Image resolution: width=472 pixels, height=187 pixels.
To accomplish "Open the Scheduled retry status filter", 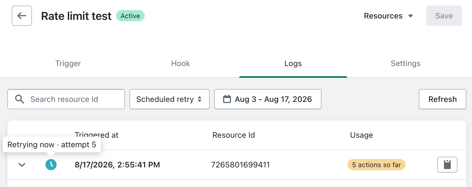I will click(170, 99).
